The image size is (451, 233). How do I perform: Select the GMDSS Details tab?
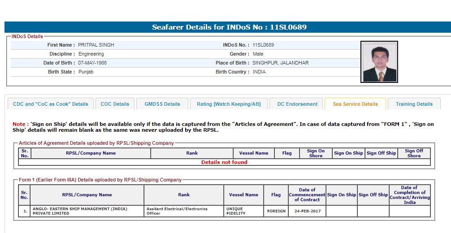pyautogui.click(x=162, y=104)
